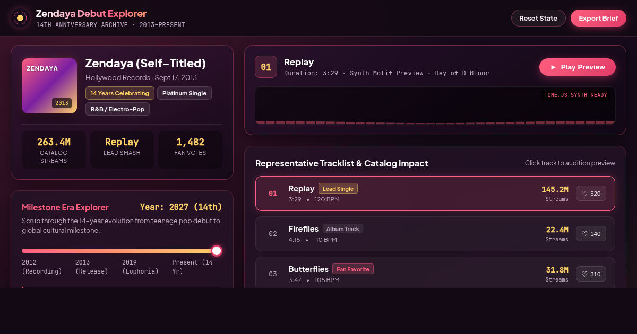Like Butterflies with the 310 heart button
The width and height of the screenshot is (637, 334).
click(x=591, y=274)
